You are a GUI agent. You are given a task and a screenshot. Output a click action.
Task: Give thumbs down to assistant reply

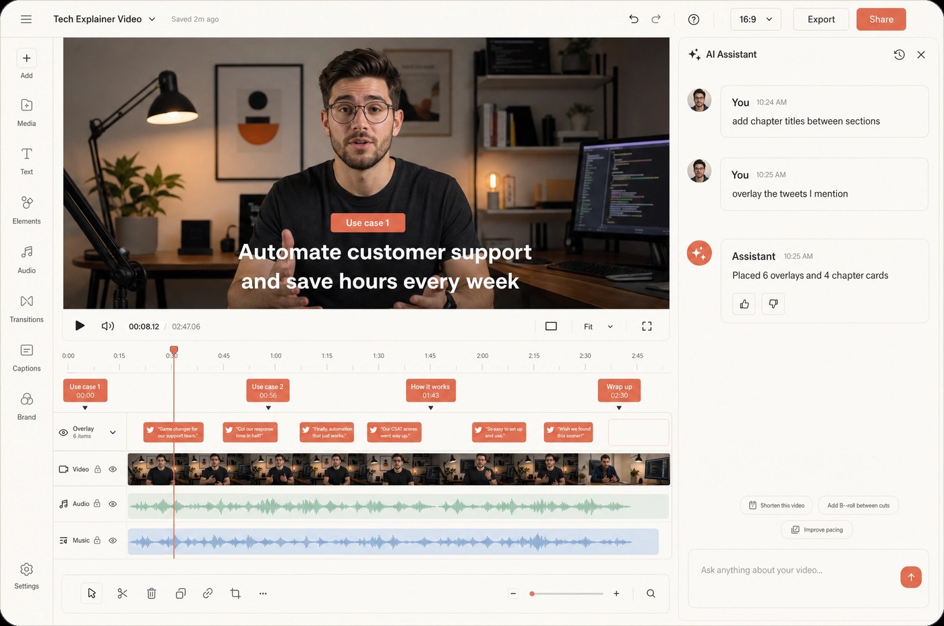pyautogui.click(x=773, y=304)
